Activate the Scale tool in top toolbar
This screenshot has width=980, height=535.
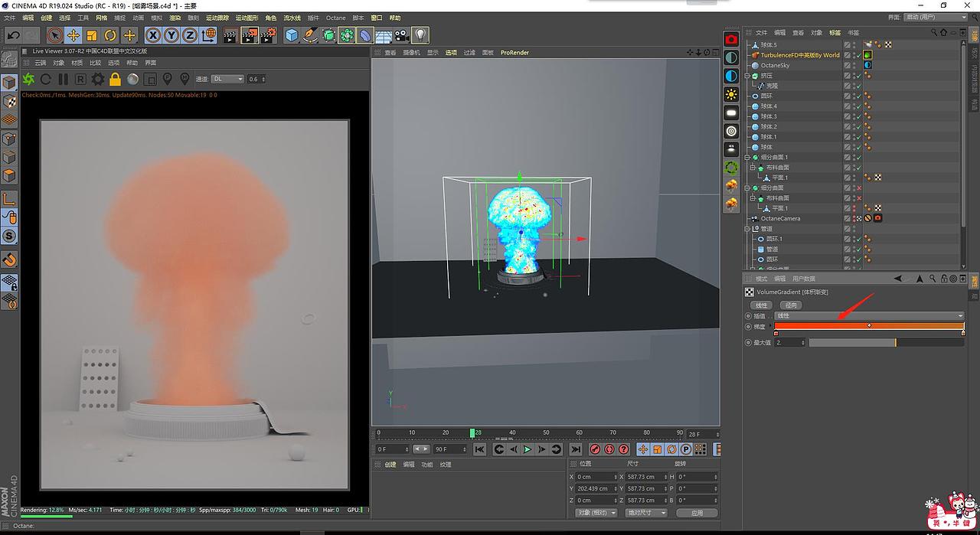click(x=92, y=35)
